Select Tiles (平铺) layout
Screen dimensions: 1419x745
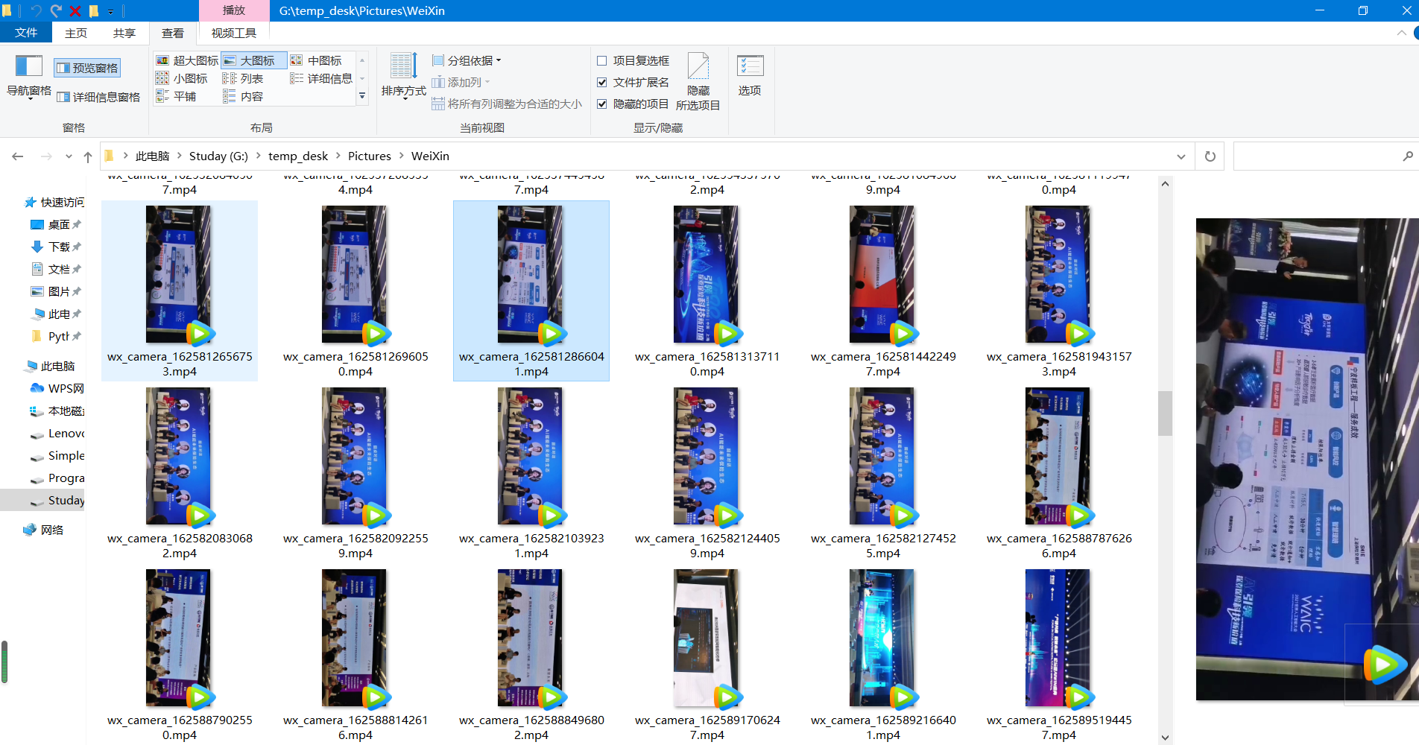click(x=176, y=96)
